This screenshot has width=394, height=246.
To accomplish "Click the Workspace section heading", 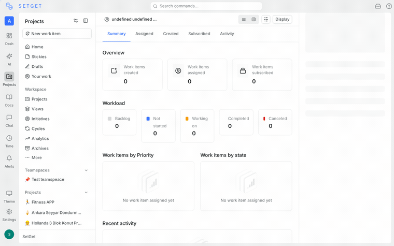I will click(x=35, y=90).
